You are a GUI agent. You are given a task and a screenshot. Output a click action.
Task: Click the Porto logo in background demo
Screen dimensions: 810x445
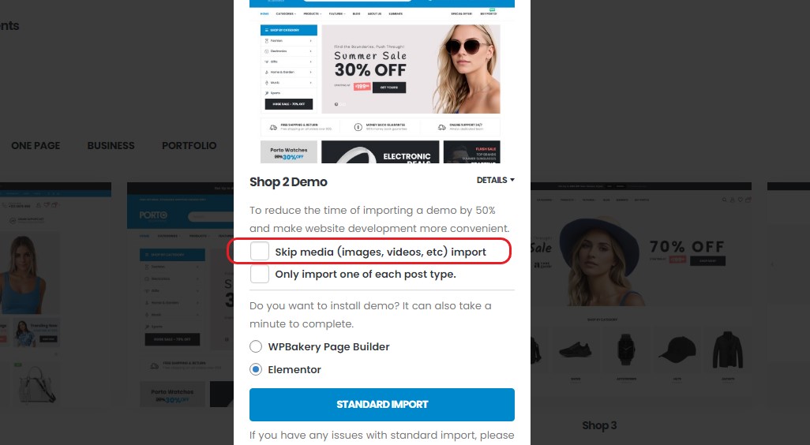click(x=153, y=215)
